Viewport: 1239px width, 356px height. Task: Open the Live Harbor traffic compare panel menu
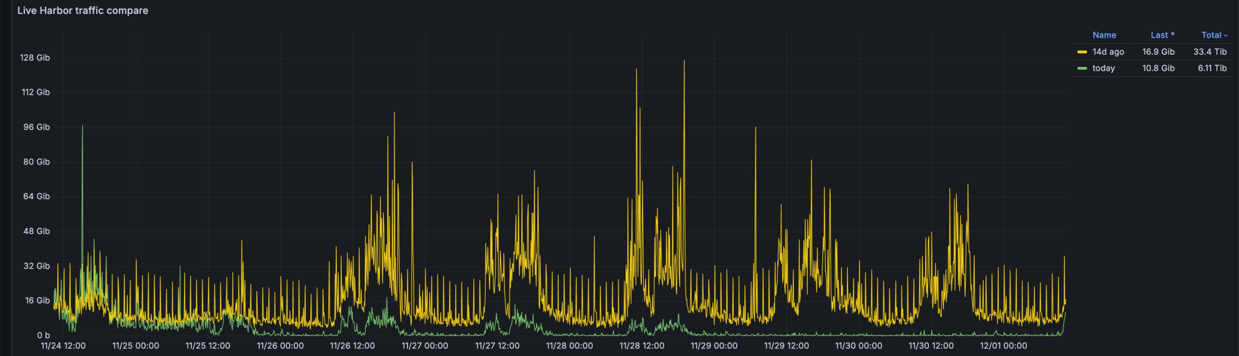[x=83, y=11]
